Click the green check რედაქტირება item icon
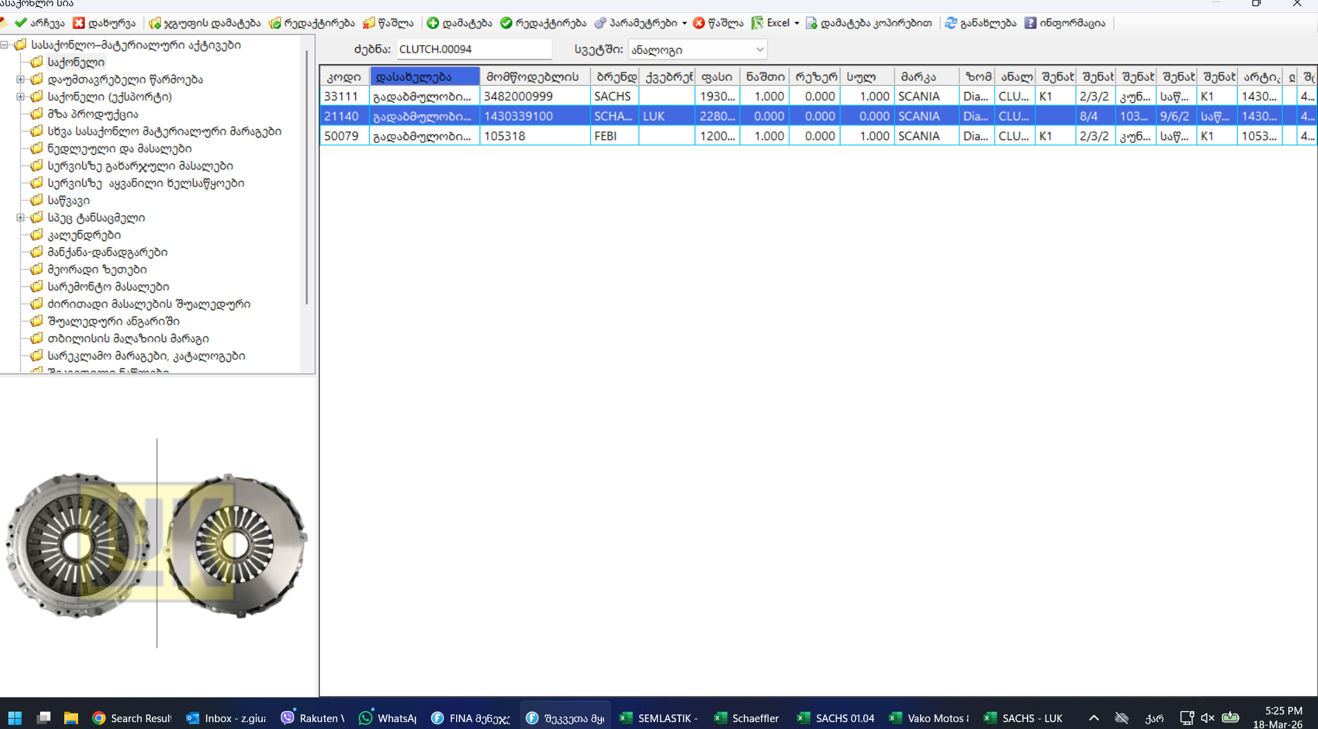The width and height of the screenshot is (1318, 729). [x=506, y=23]
